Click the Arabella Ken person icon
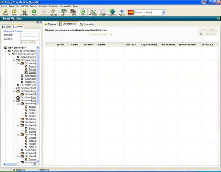Image resolution: width=221 pixels, height=172 pixels. coord(22,82)
